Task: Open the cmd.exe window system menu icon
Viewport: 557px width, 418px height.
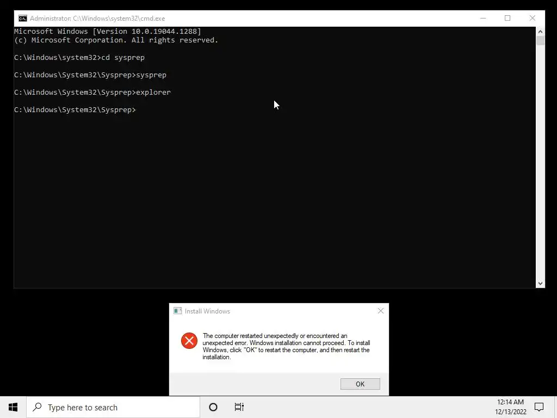Action: coord(23,19)
